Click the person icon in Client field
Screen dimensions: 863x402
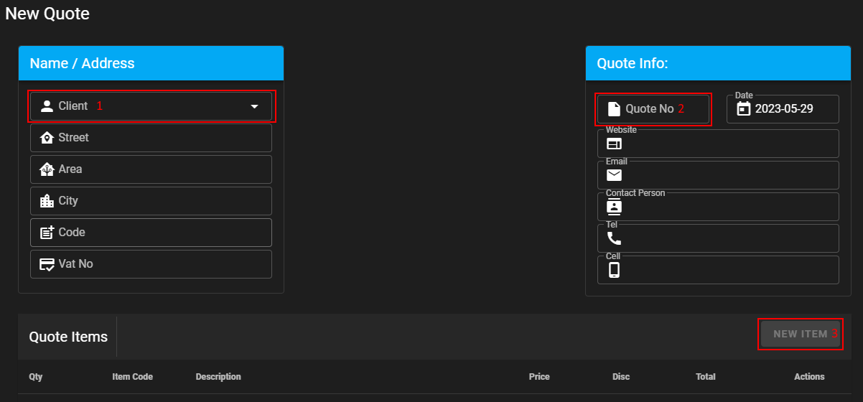click(47, 106)
